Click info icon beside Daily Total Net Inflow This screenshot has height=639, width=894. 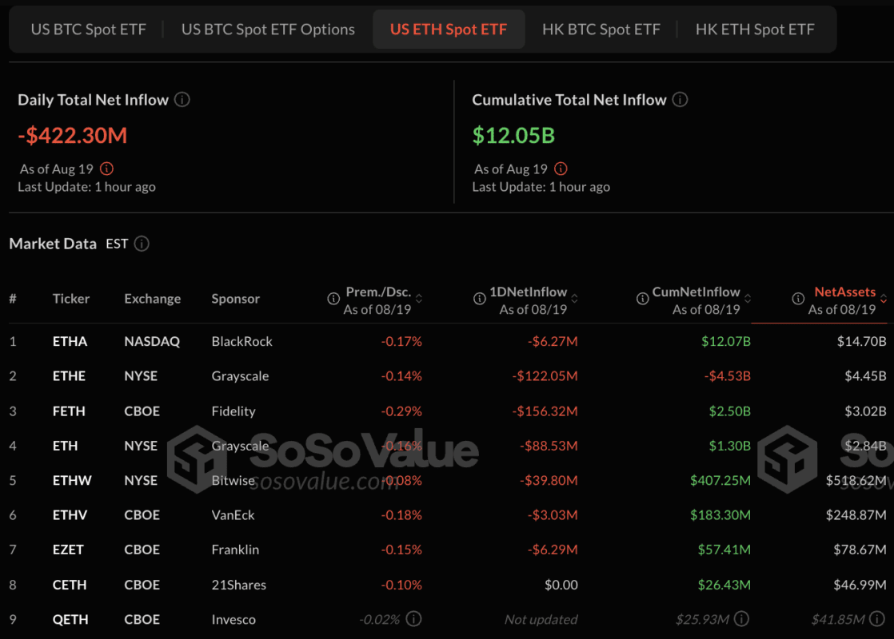pos(182,100)
